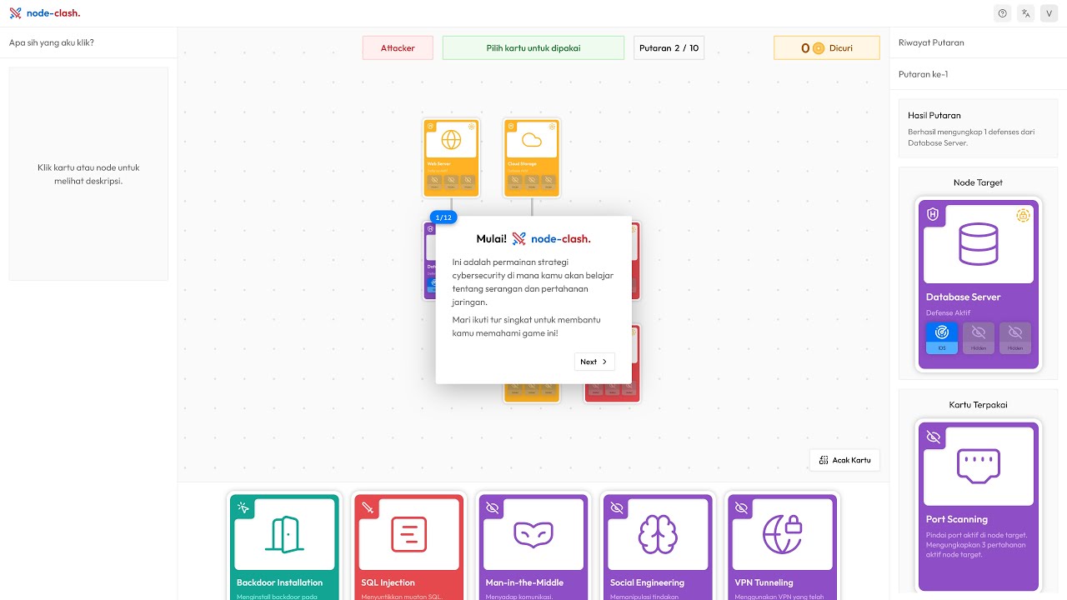Open the help question mark icon

coord(1002,12)
